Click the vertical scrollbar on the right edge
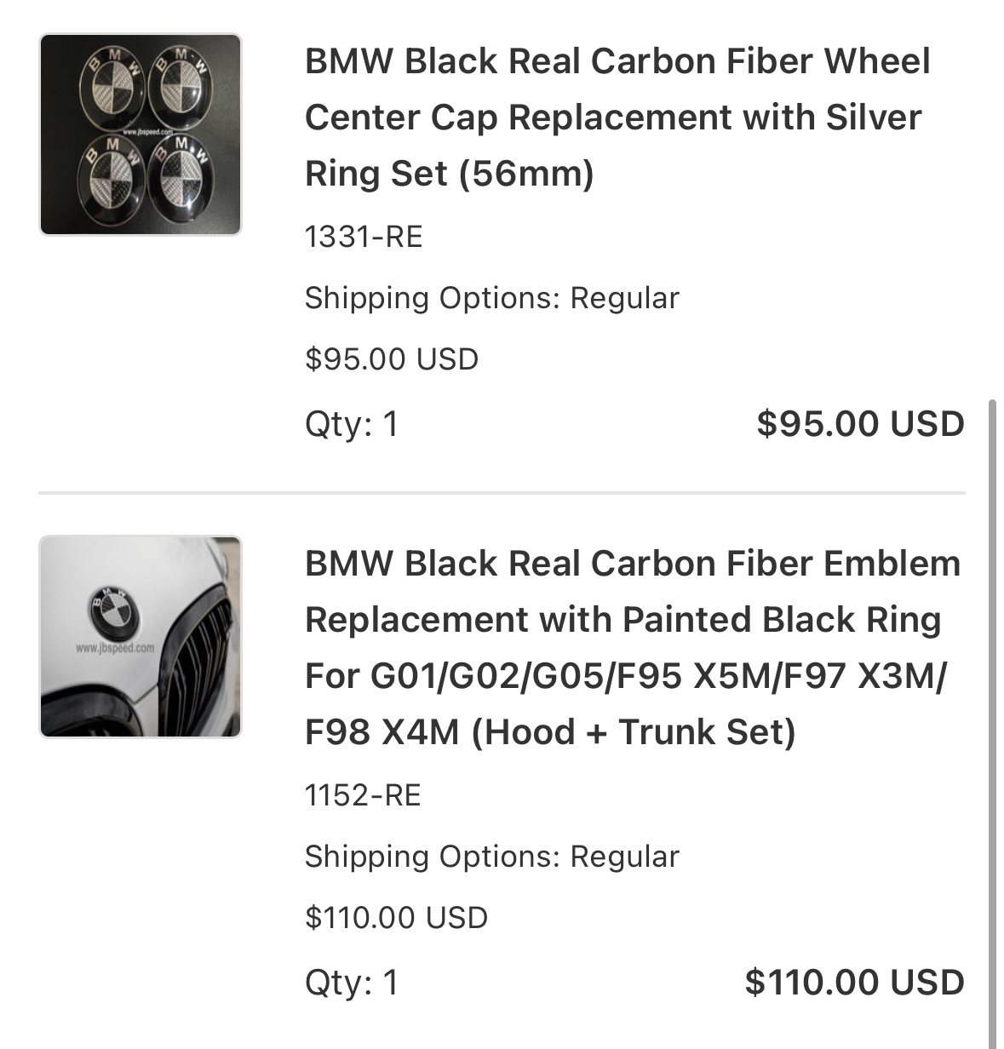The image size is (1004, 1049). point(993,724)
